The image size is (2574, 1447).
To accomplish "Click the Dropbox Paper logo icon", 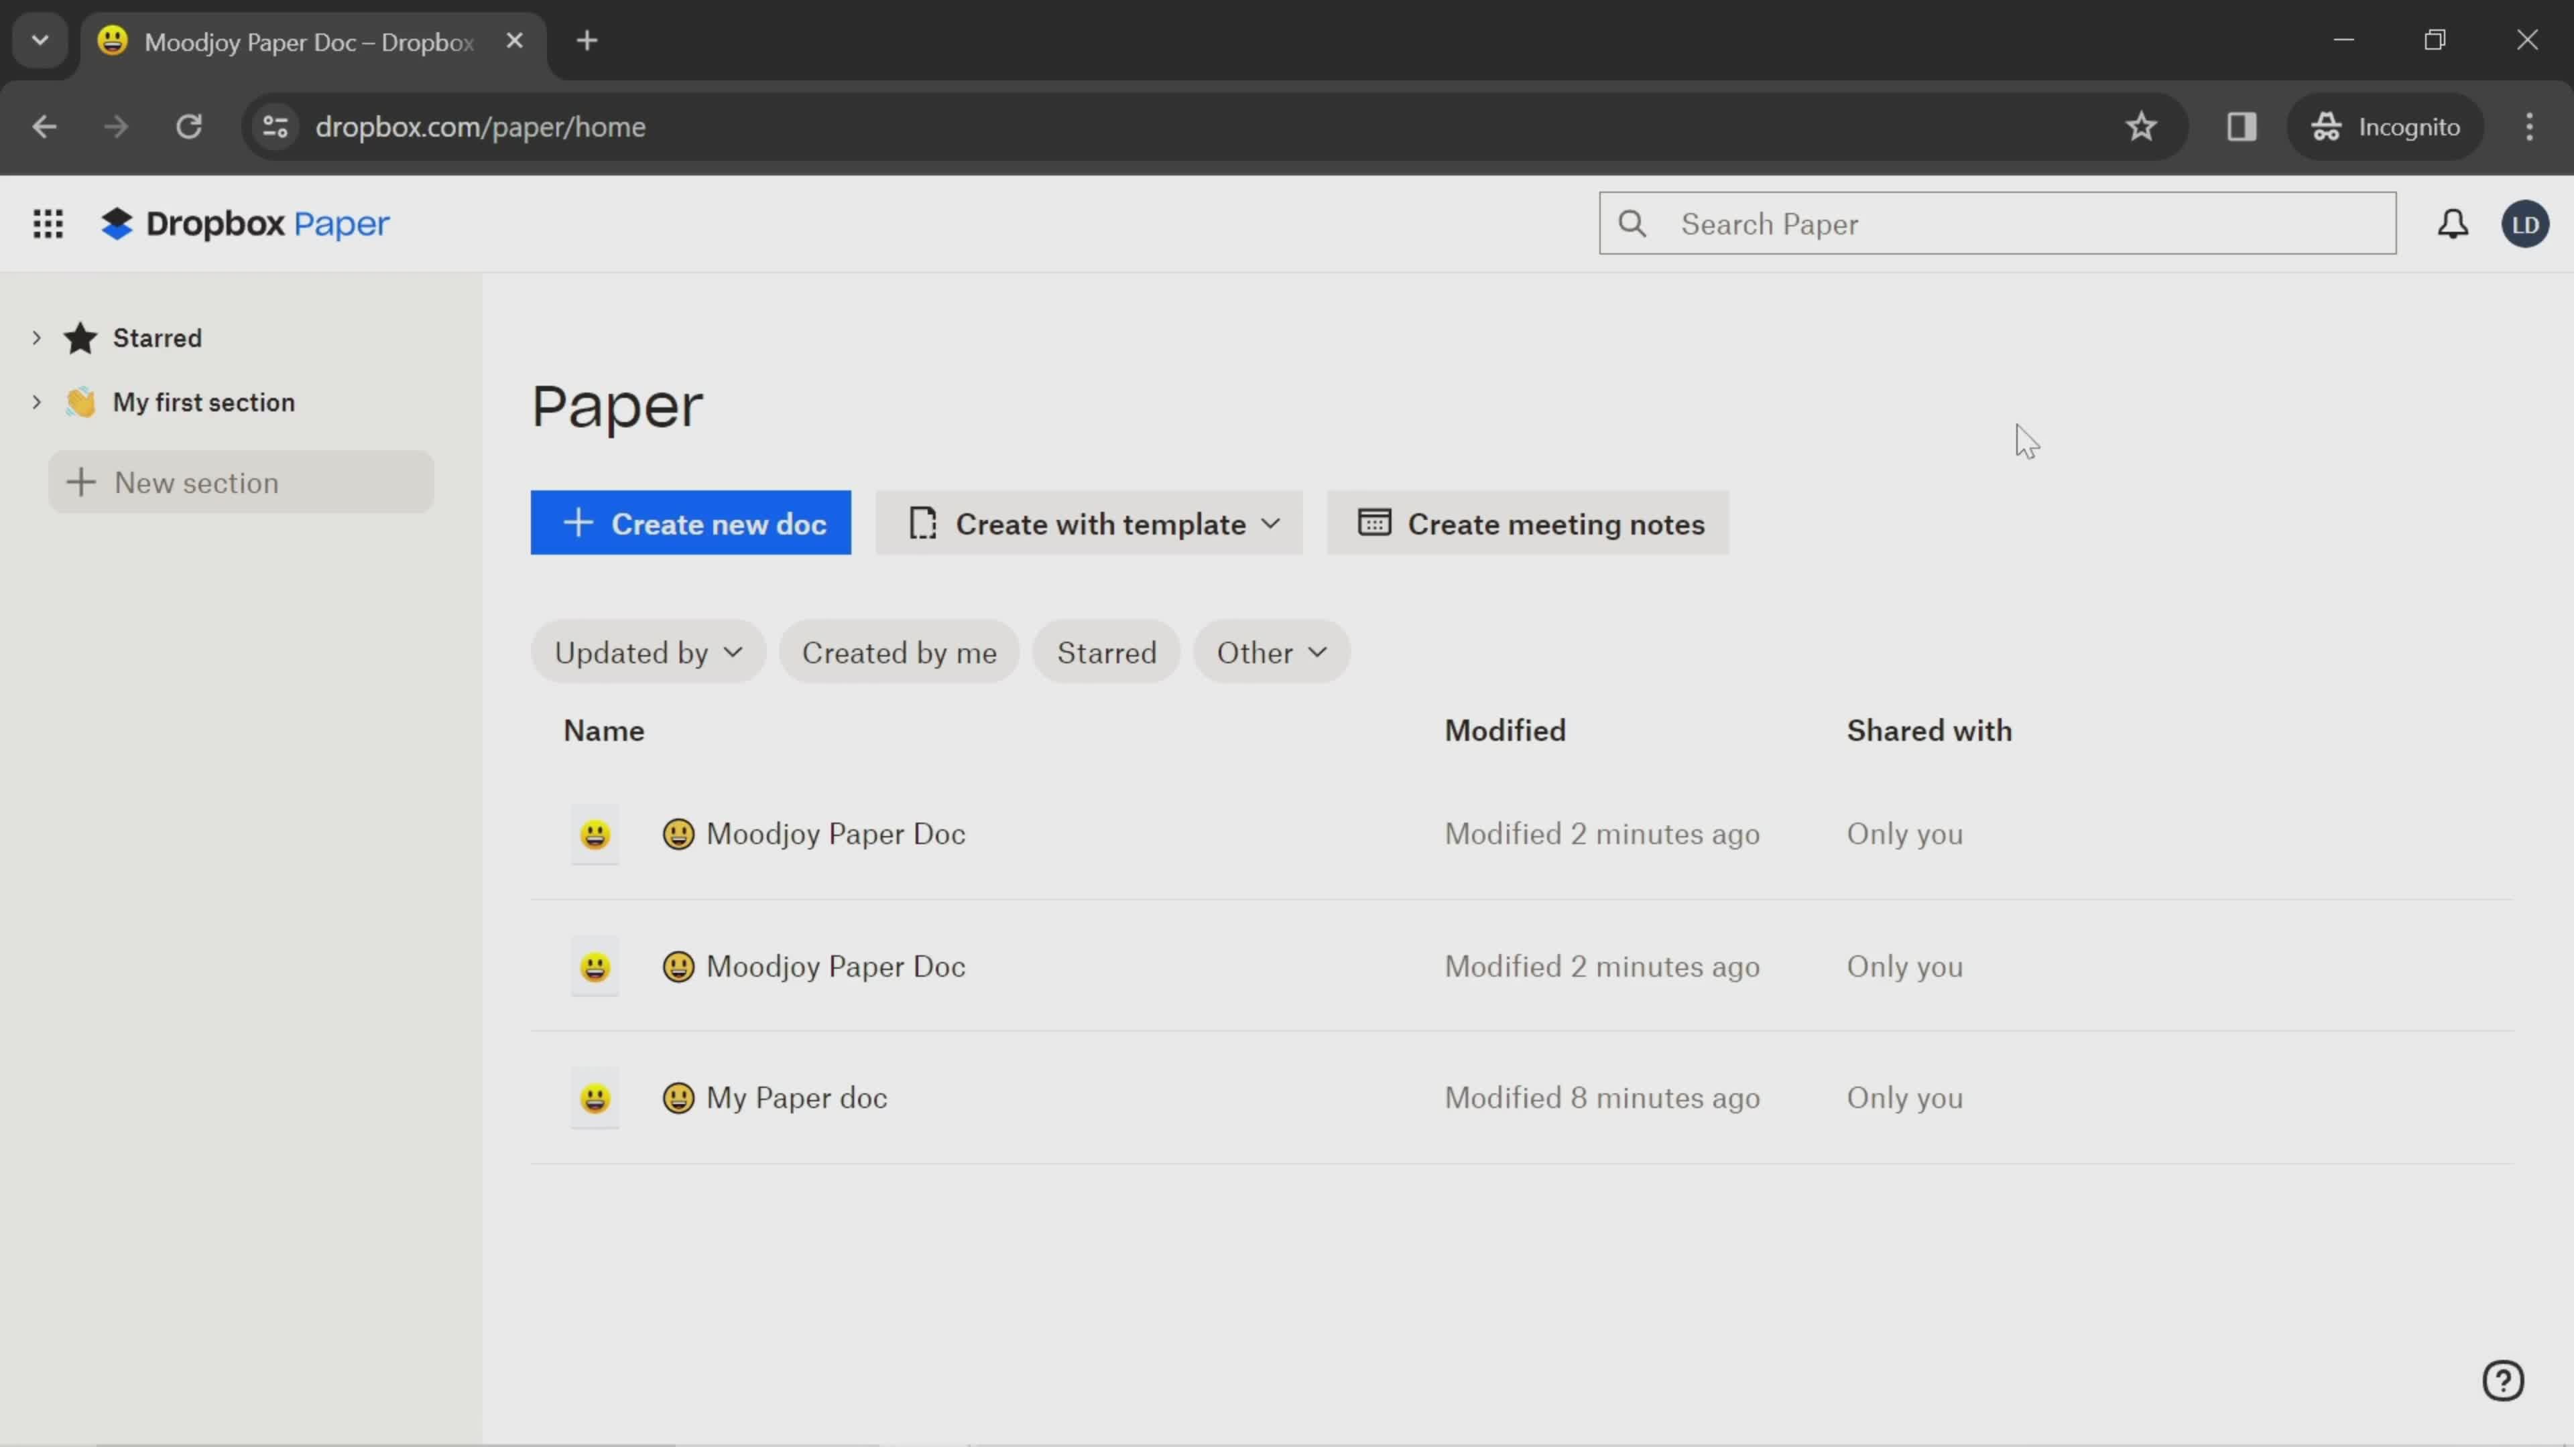I will click(x=115, y=224).
